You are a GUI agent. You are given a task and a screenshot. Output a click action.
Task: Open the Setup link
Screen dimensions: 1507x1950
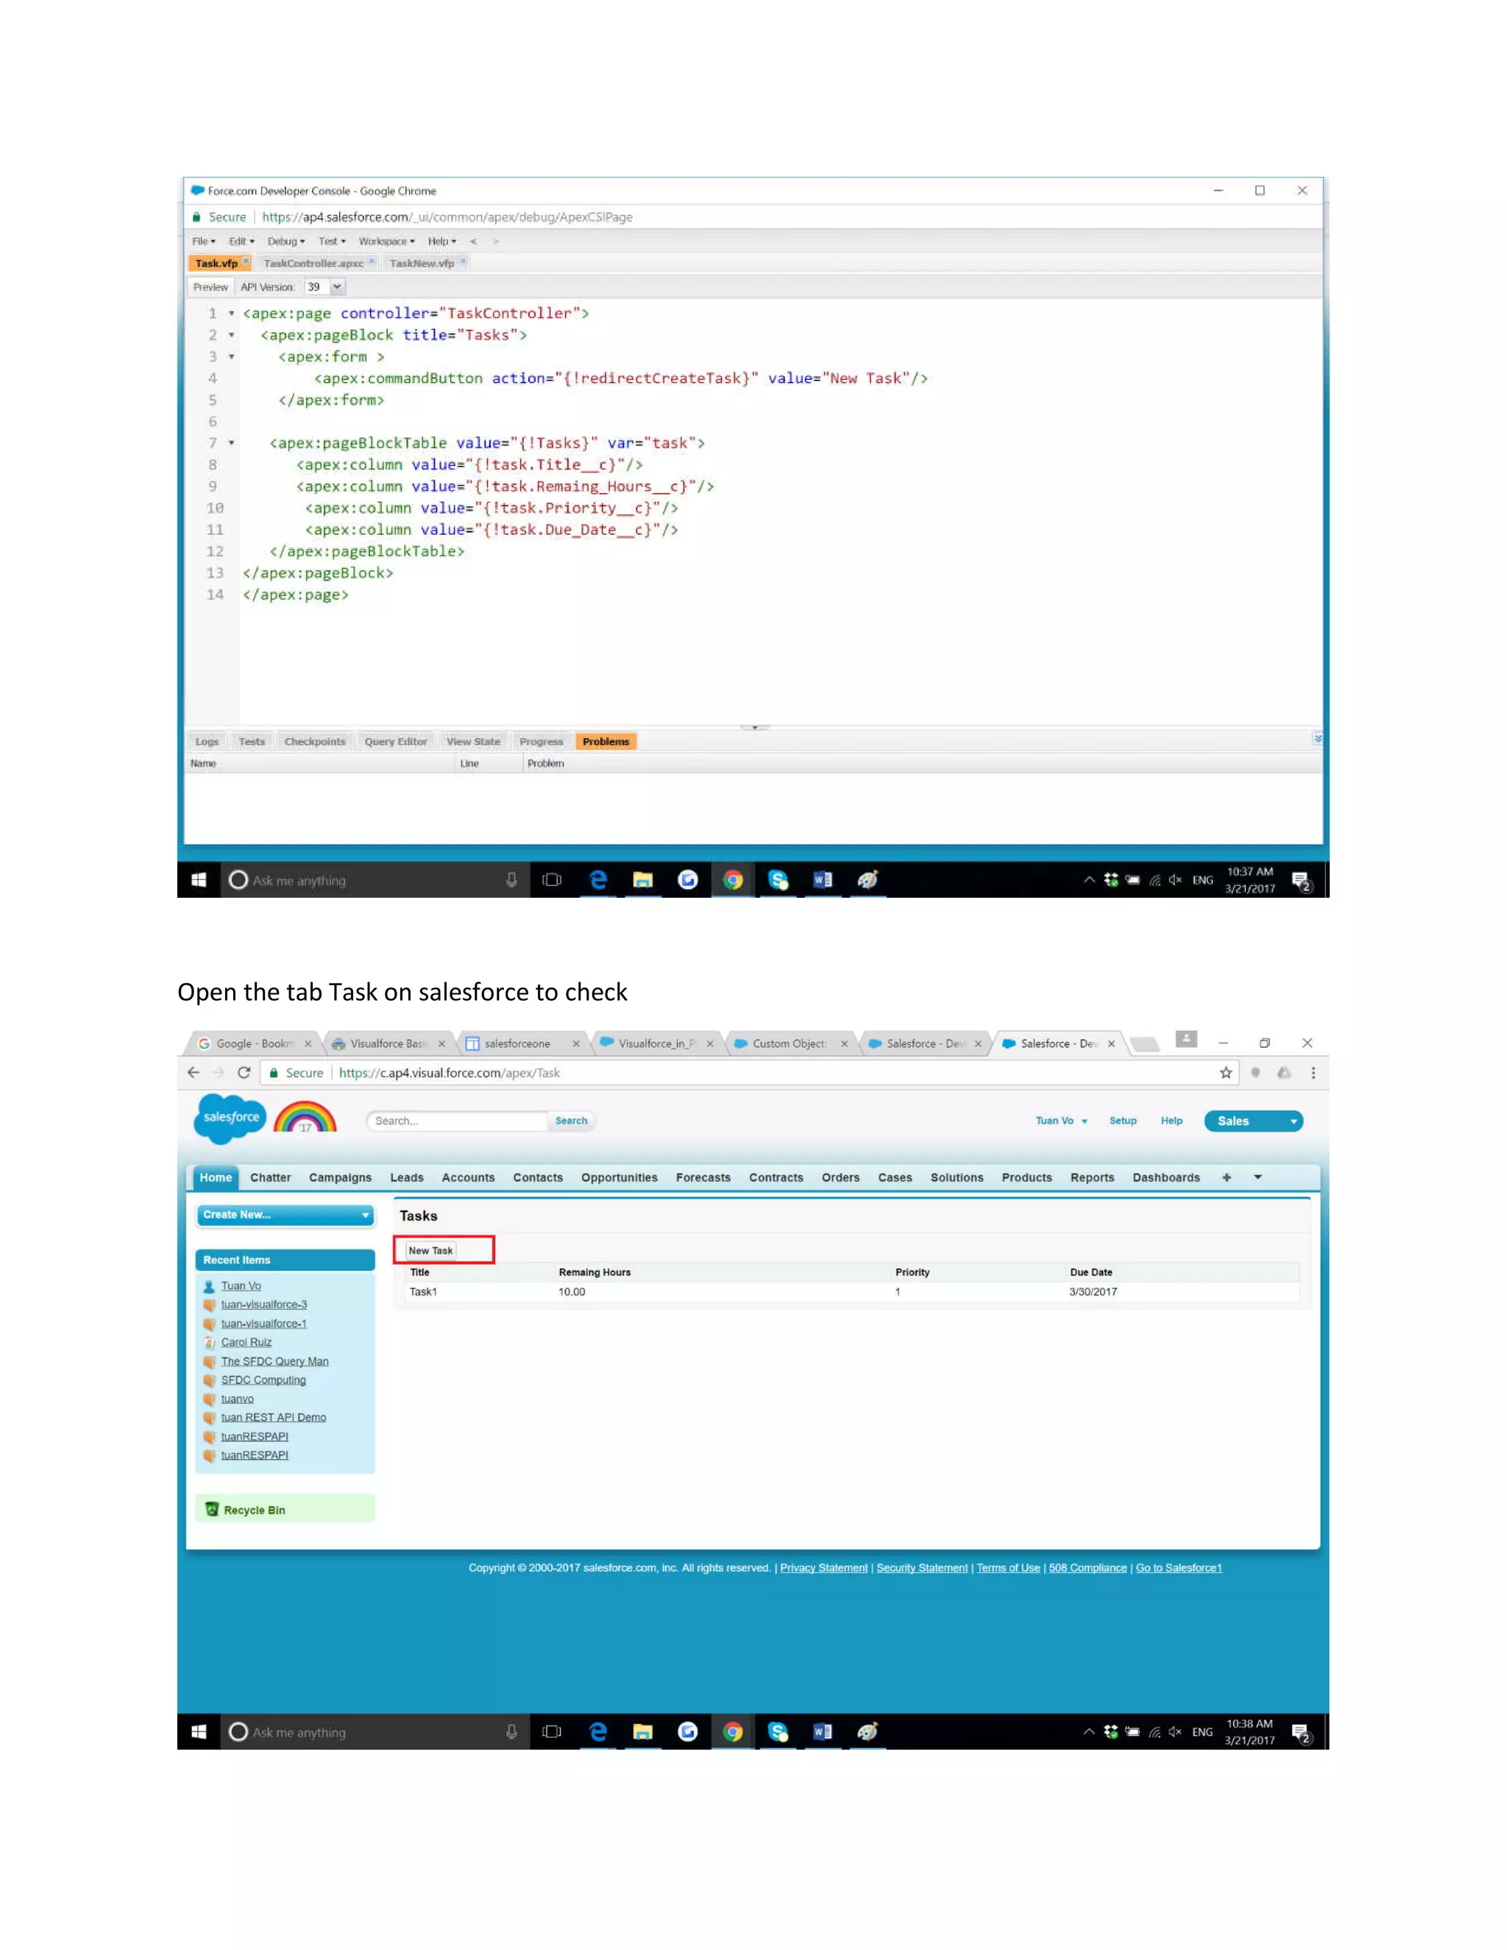1123,1121
